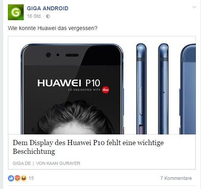201x189 pixels.
Task: Click the side view with volume buttons
Action: point(141,89)
